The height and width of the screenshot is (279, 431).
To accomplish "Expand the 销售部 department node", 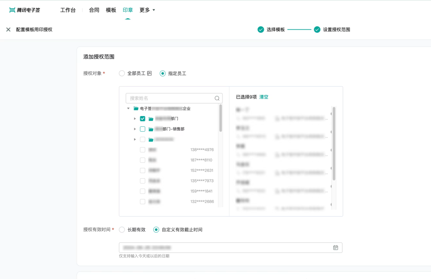I will [135, 129].
